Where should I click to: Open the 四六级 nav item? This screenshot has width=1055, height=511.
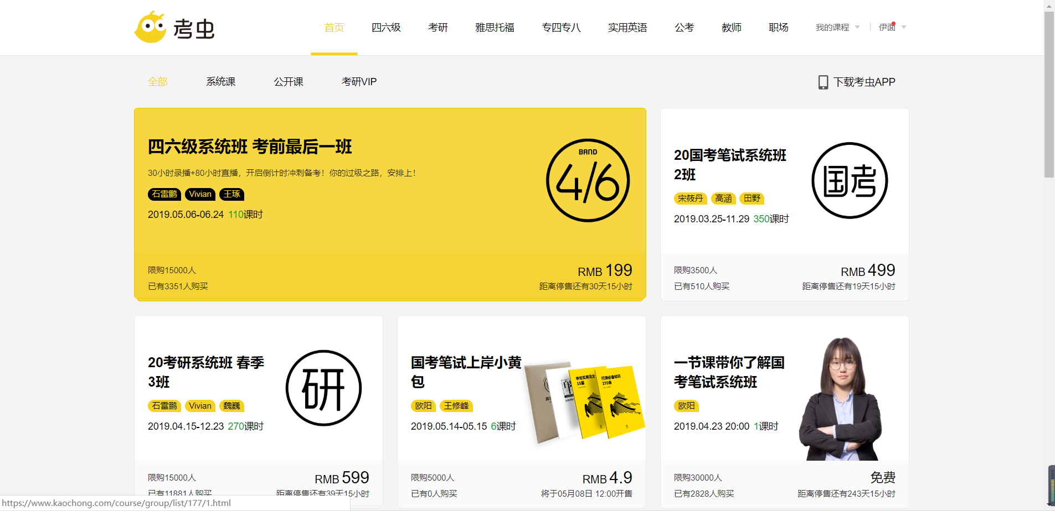coord(386,28)
